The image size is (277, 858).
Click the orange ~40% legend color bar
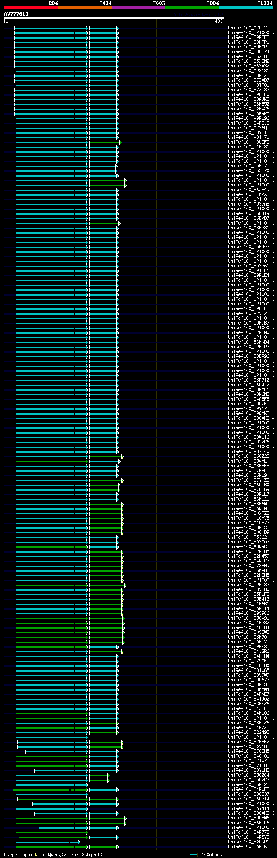[x=84, y=7]
